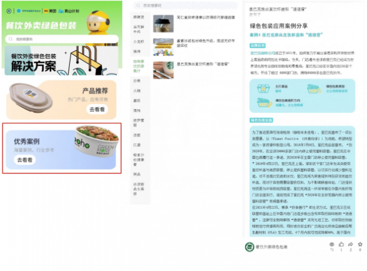
Task: Select the 粥品 category in sidebar
Action: pyautogui.click(x=137, y=174)
